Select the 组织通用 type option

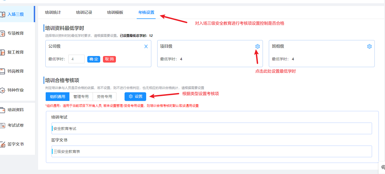(x=58, y=97)
